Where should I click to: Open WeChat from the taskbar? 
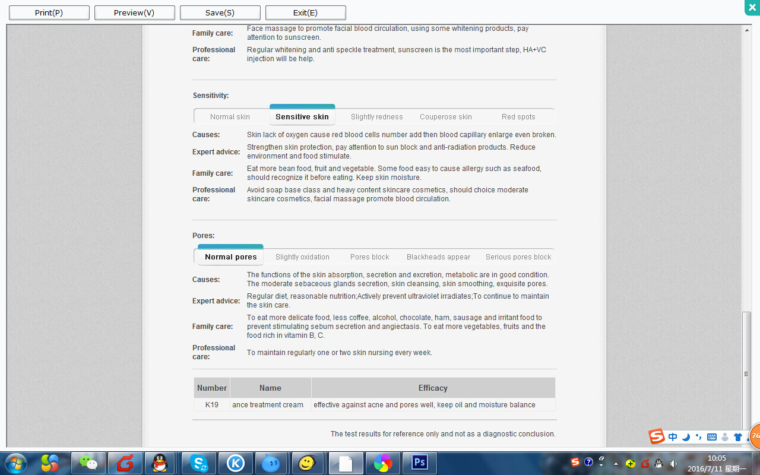(88, 463)
